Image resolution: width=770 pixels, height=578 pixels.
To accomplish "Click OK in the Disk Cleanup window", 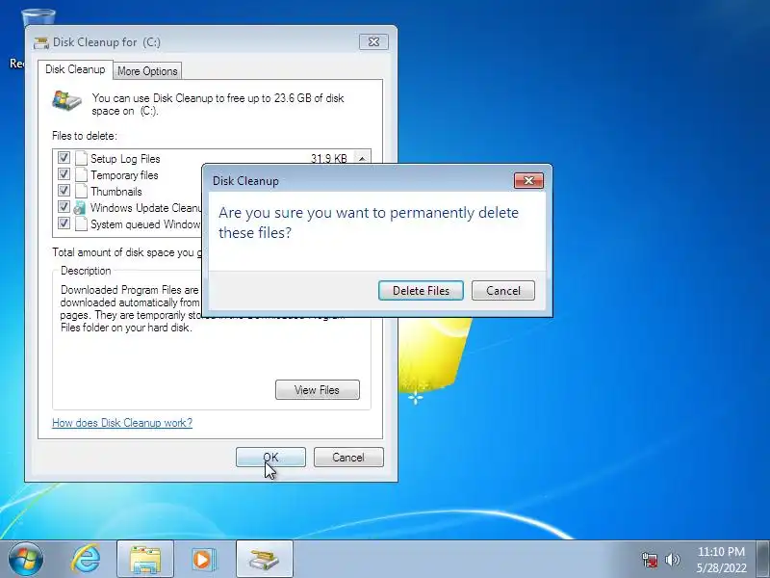I will [270, 457].
